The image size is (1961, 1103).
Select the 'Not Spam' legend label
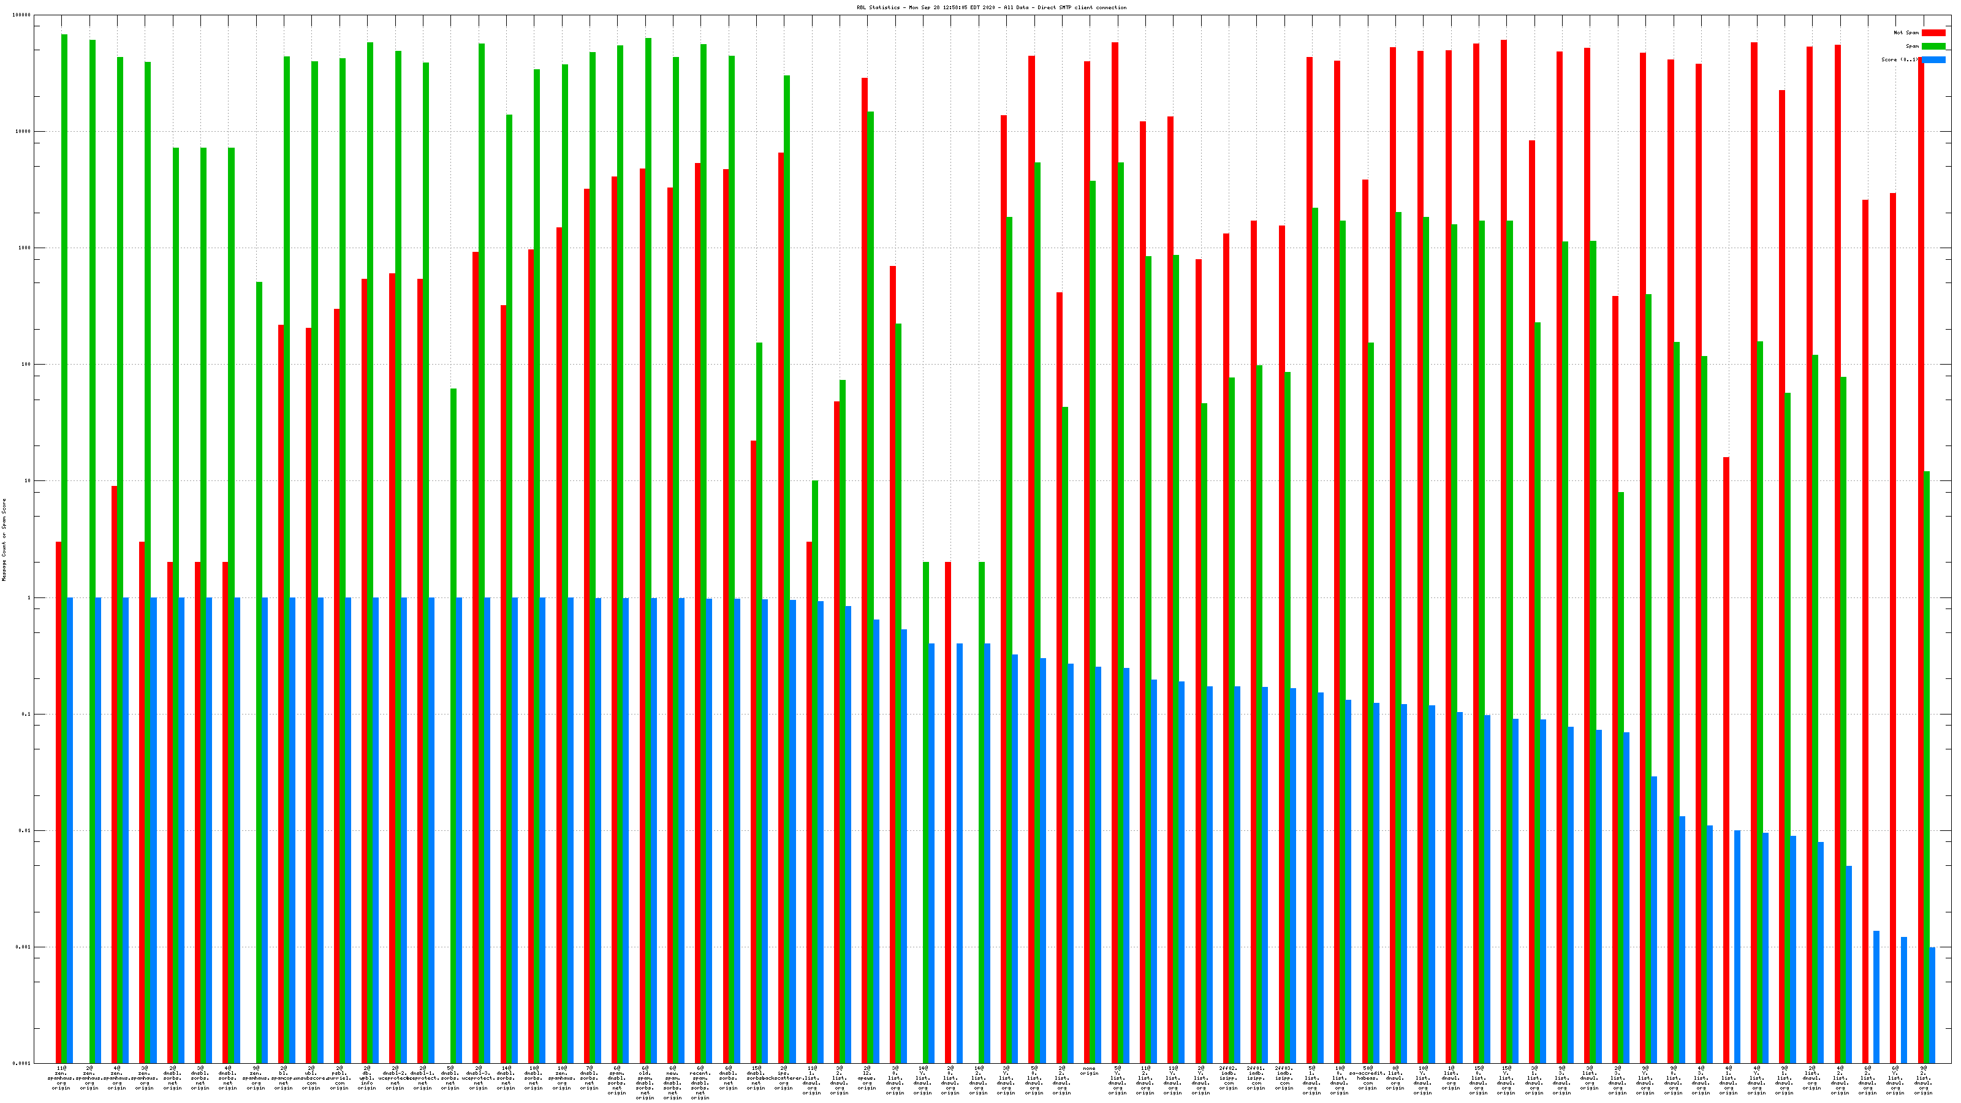coord(1906,32)
